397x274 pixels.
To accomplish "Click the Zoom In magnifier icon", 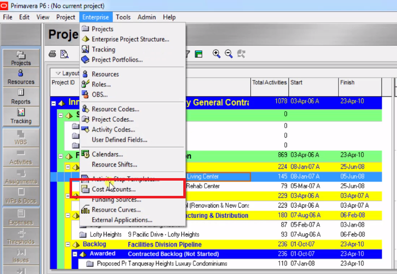I will coord(216,54).
